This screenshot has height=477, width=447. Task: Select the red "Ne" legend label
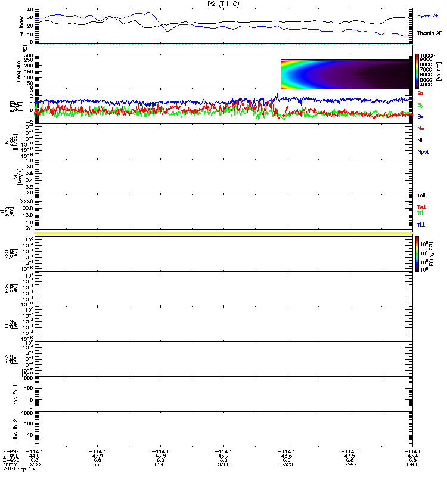coord(421,128)
